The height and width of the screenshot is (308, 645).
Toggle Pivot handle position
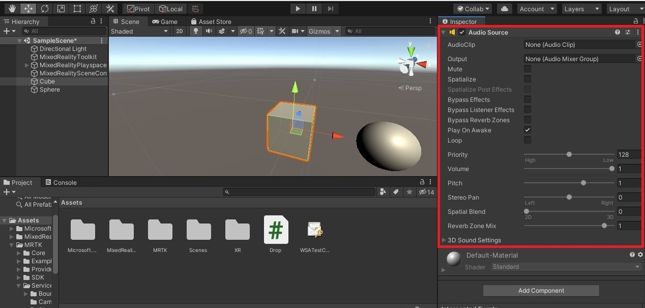(x=138, y=9)
